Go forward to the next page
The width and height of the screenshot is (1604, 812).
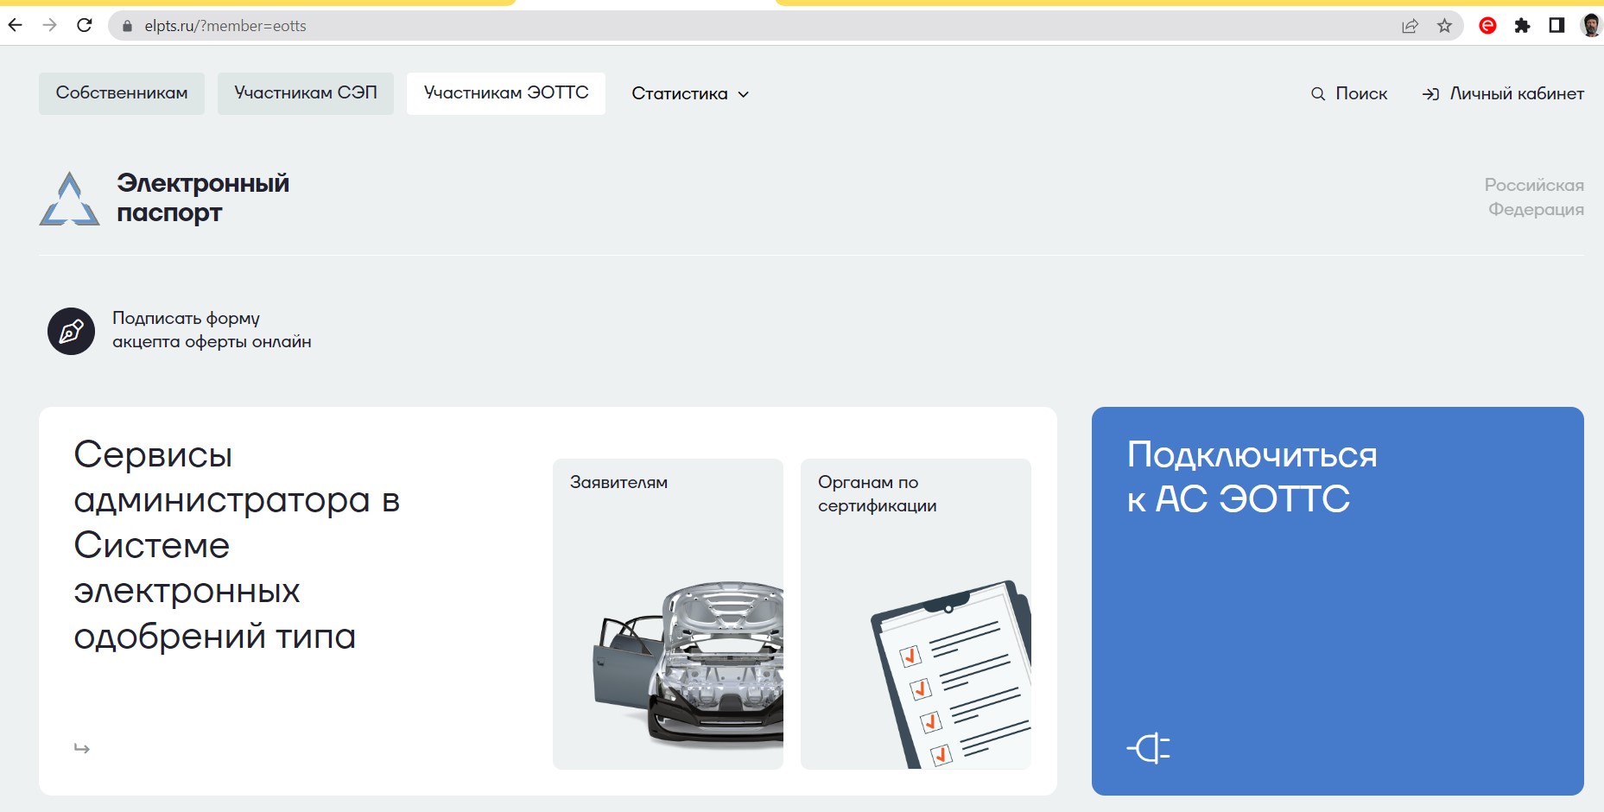tap(49, 25)
